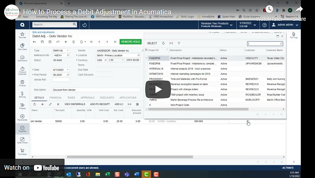Switch to the DETAILS tab

[x=39, y=98]
